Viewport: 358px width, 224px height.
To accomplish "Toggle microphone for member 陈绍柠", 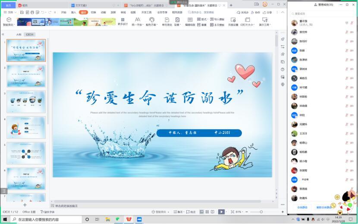I will pos(345,41).
